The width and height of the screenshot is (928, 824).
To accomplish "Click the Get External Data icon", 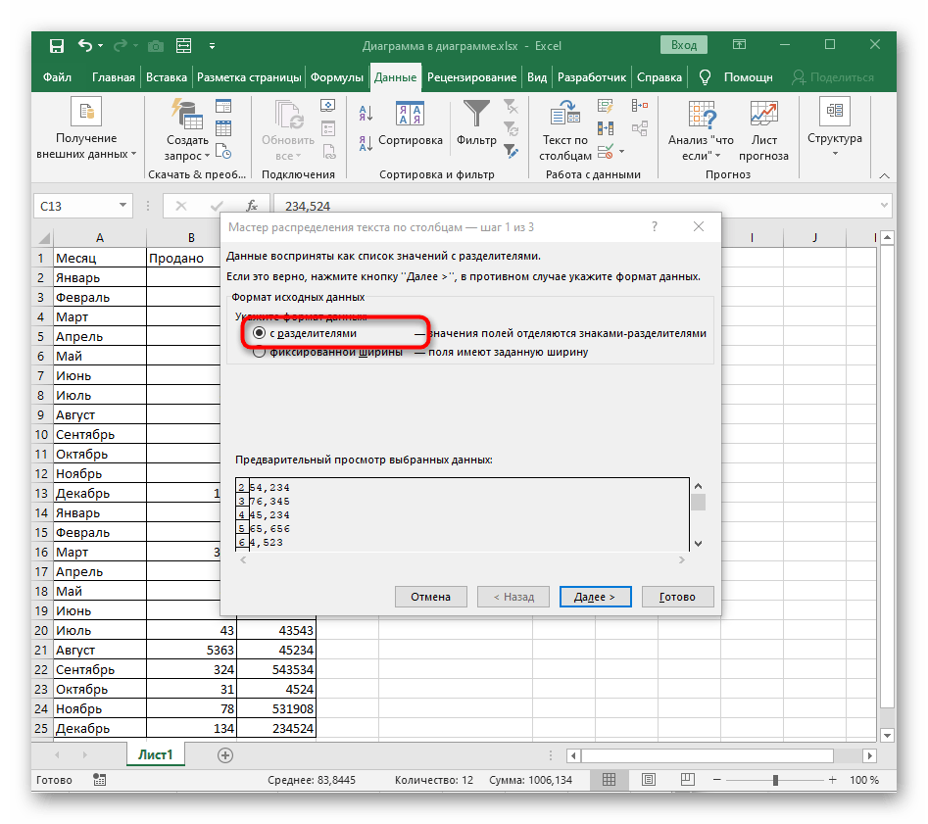I will (85, 113).
